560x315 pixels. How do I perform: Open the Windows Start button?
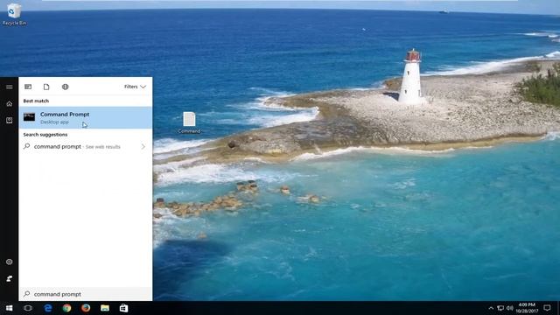(x=9, y=308)
